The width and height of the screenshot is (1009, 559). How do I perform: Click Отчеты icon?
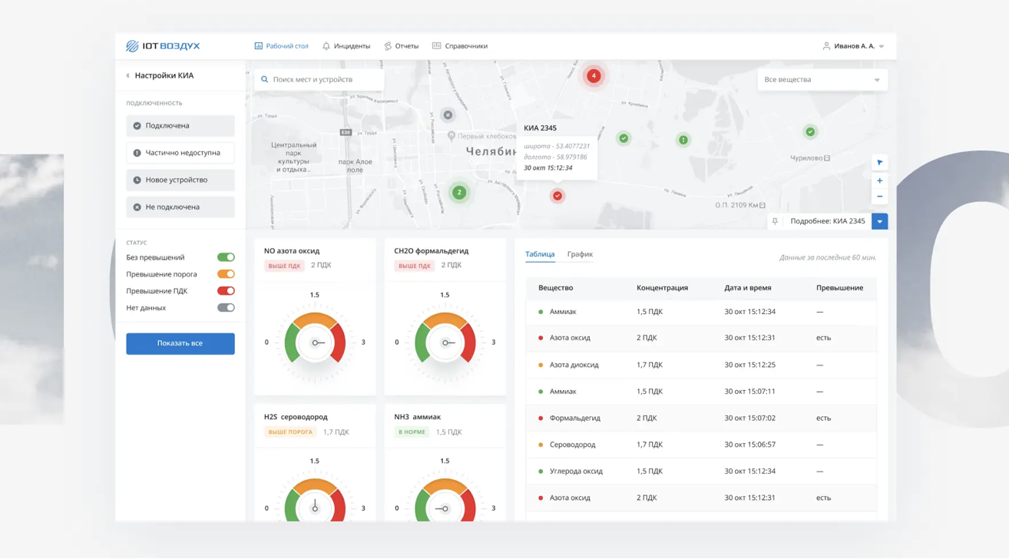point(388,46)
